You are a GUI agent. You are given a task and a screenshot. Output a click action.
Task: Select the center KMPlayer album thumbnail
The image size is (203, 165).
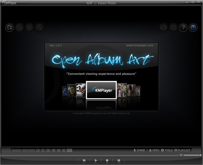pos(101,90)
